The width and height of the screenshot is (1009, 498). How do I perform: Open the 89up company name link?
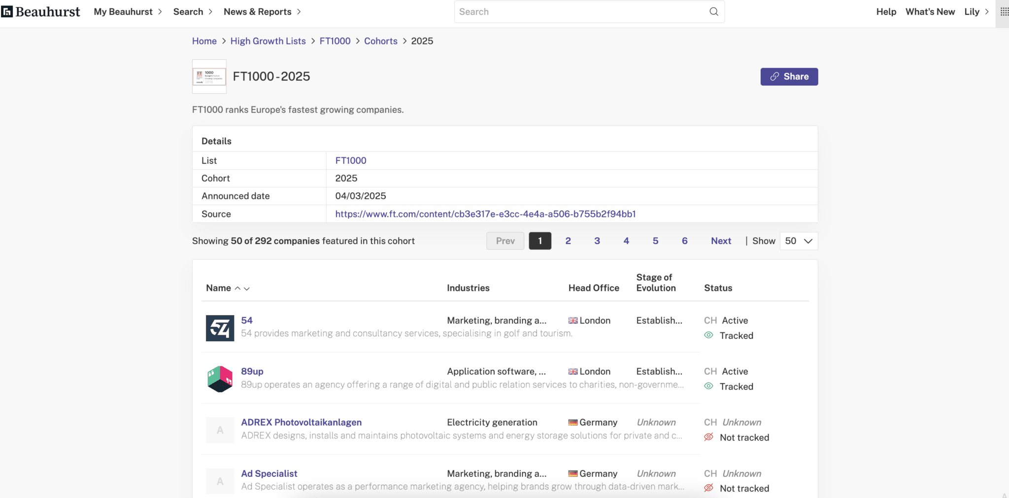pyautogui.click(x=252, y=371)
